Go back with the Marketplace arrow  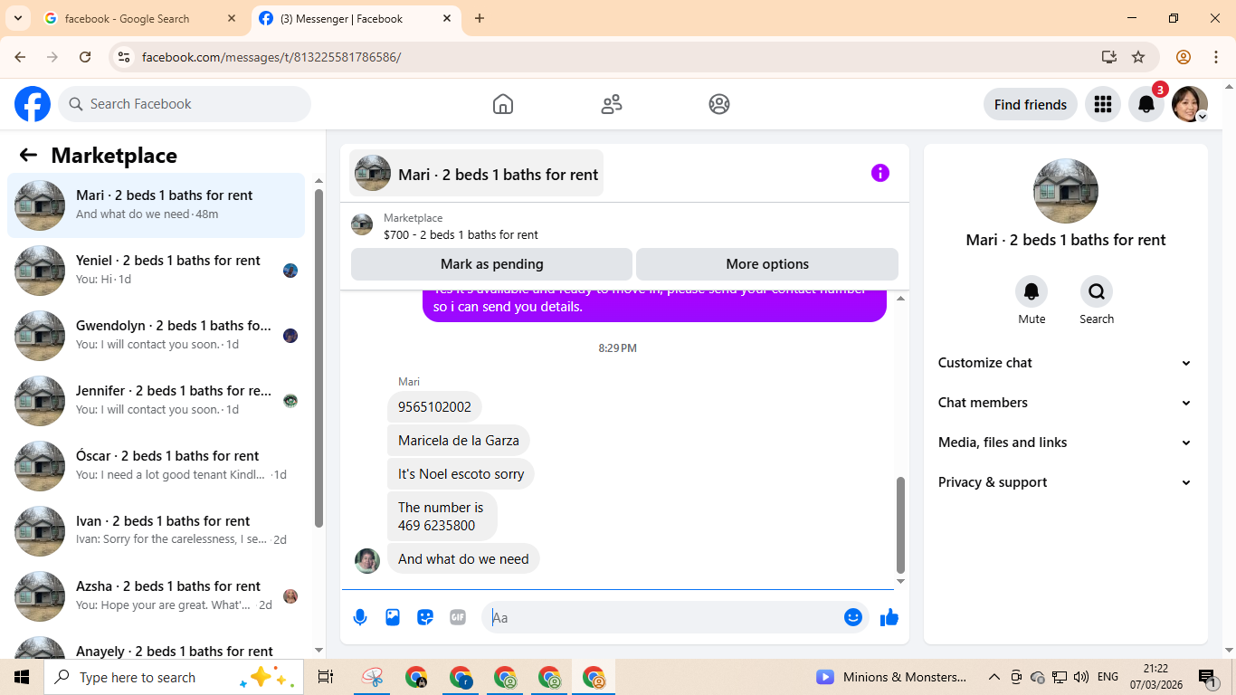tap(28, 155)
